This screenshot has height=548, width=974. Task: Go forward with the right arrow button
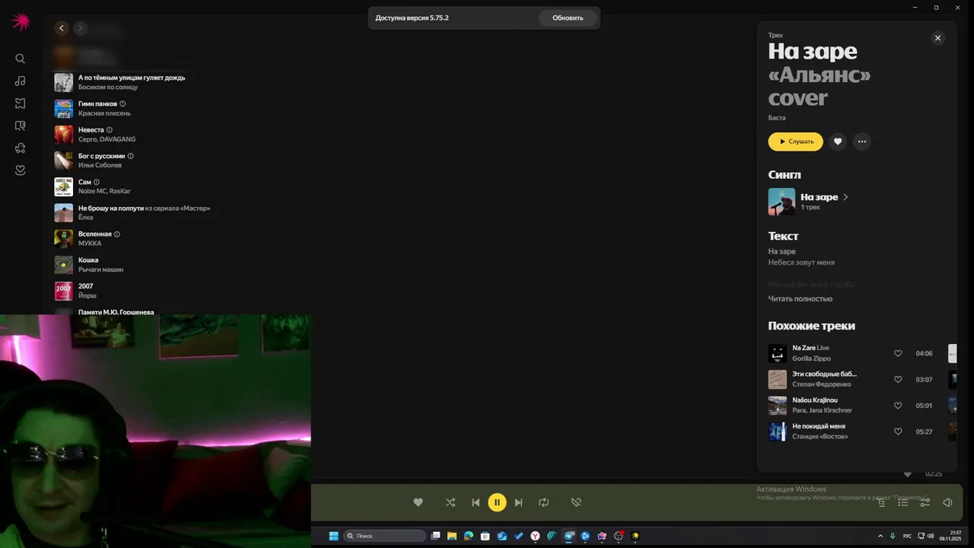pos(81,28)
